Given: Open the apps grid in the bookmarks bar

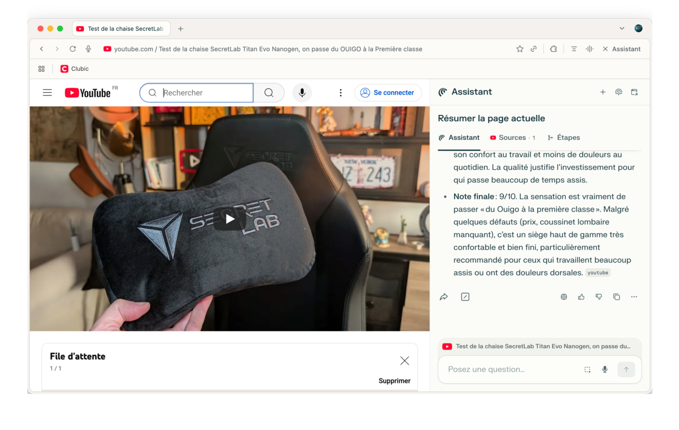Looking at the screenshot, I should [x=41, y=69].
